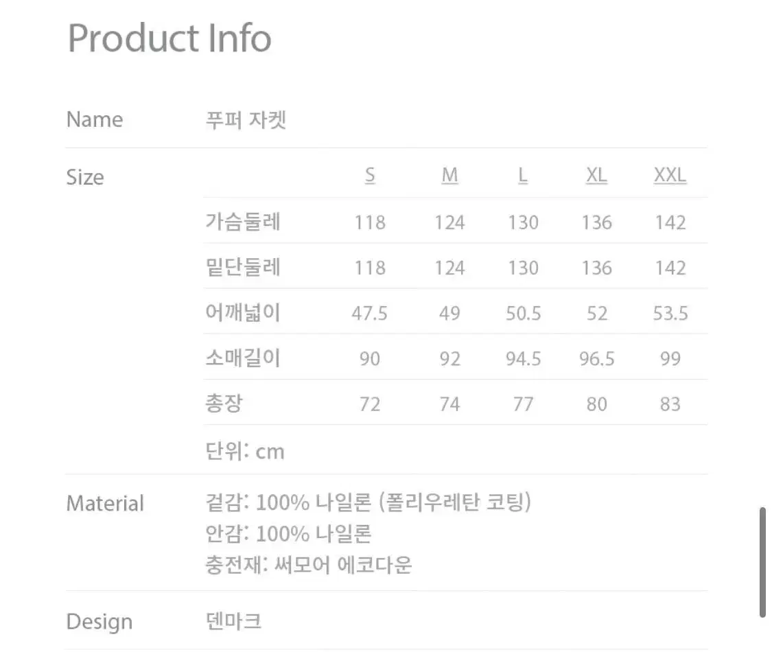Select the 총장 row label
Image resolution: width=772 pixels, height=652 pixels.
pos(224,404)
